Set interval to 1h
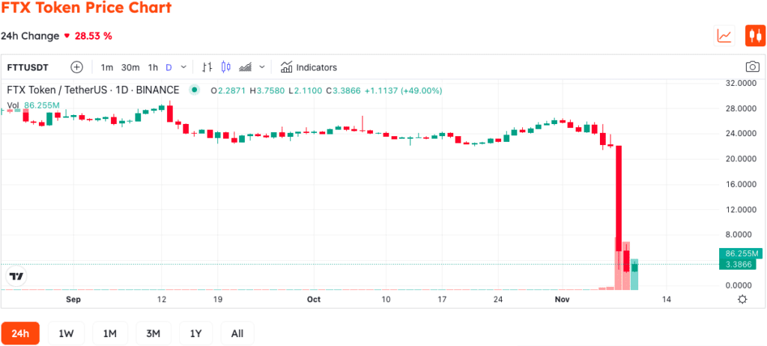The image size is (767, 346). (153, 67)
